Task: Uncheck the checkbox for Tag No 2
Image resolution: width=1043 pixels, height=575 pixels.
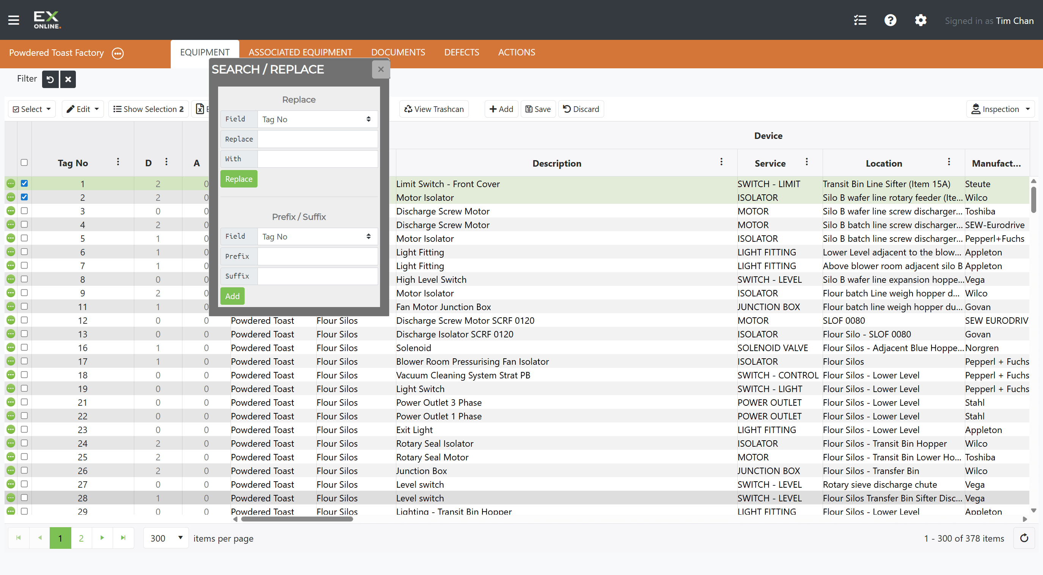Action: tap(24, 197)
